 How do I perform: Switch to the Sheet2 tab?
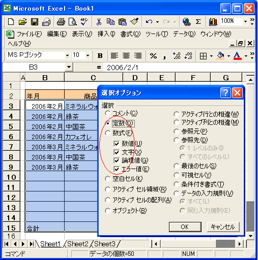78,244
